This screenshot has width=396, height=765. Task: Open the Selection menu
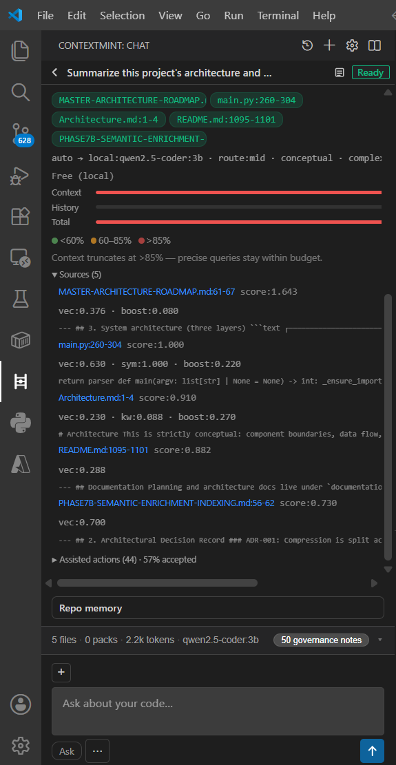coord(123,16)
